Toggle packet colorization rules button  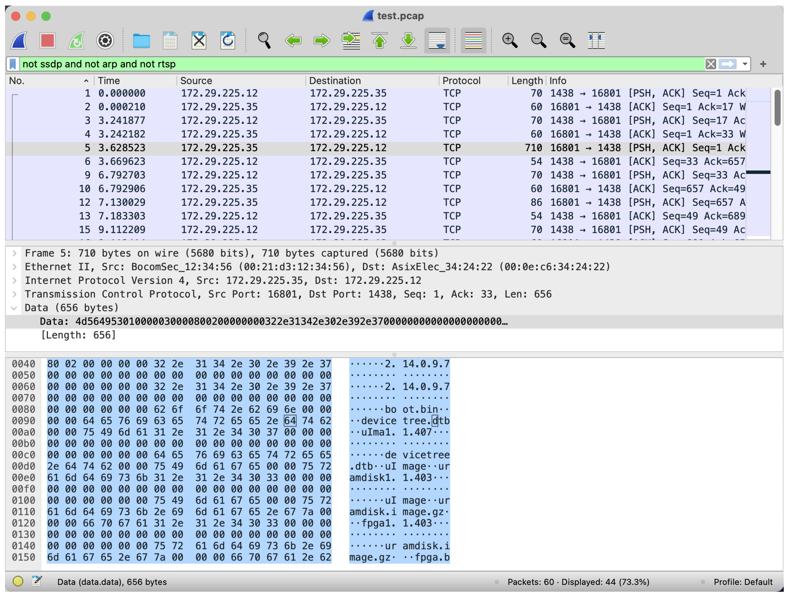pos(473,40)
